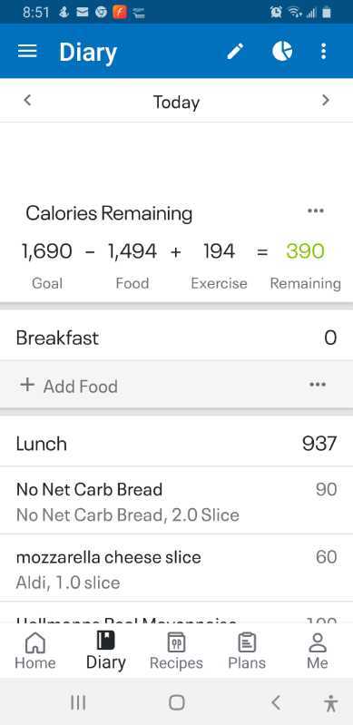Select the Diary tab icon
353x725 pixels.
coord(105,641)
